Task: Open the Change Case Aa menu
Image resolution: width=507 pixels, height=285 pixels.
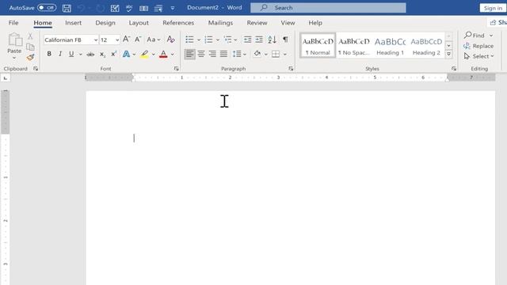Action: pos(153,40)
